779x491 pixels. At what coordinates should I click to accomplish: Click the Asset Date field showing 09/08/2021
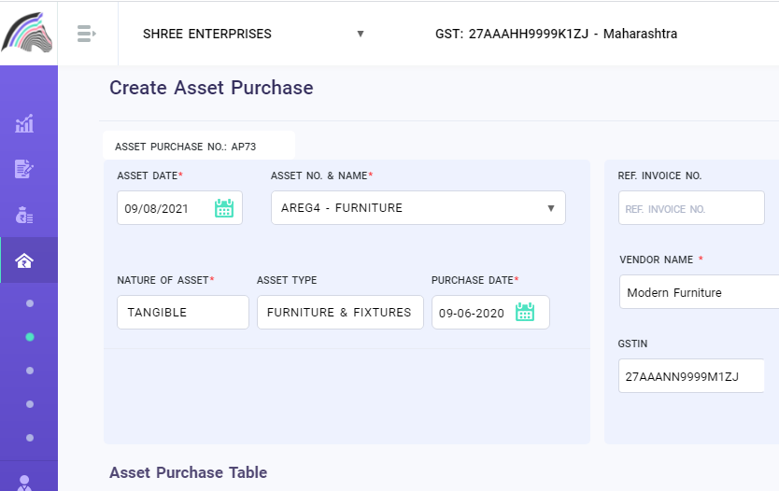pos(163,208)
